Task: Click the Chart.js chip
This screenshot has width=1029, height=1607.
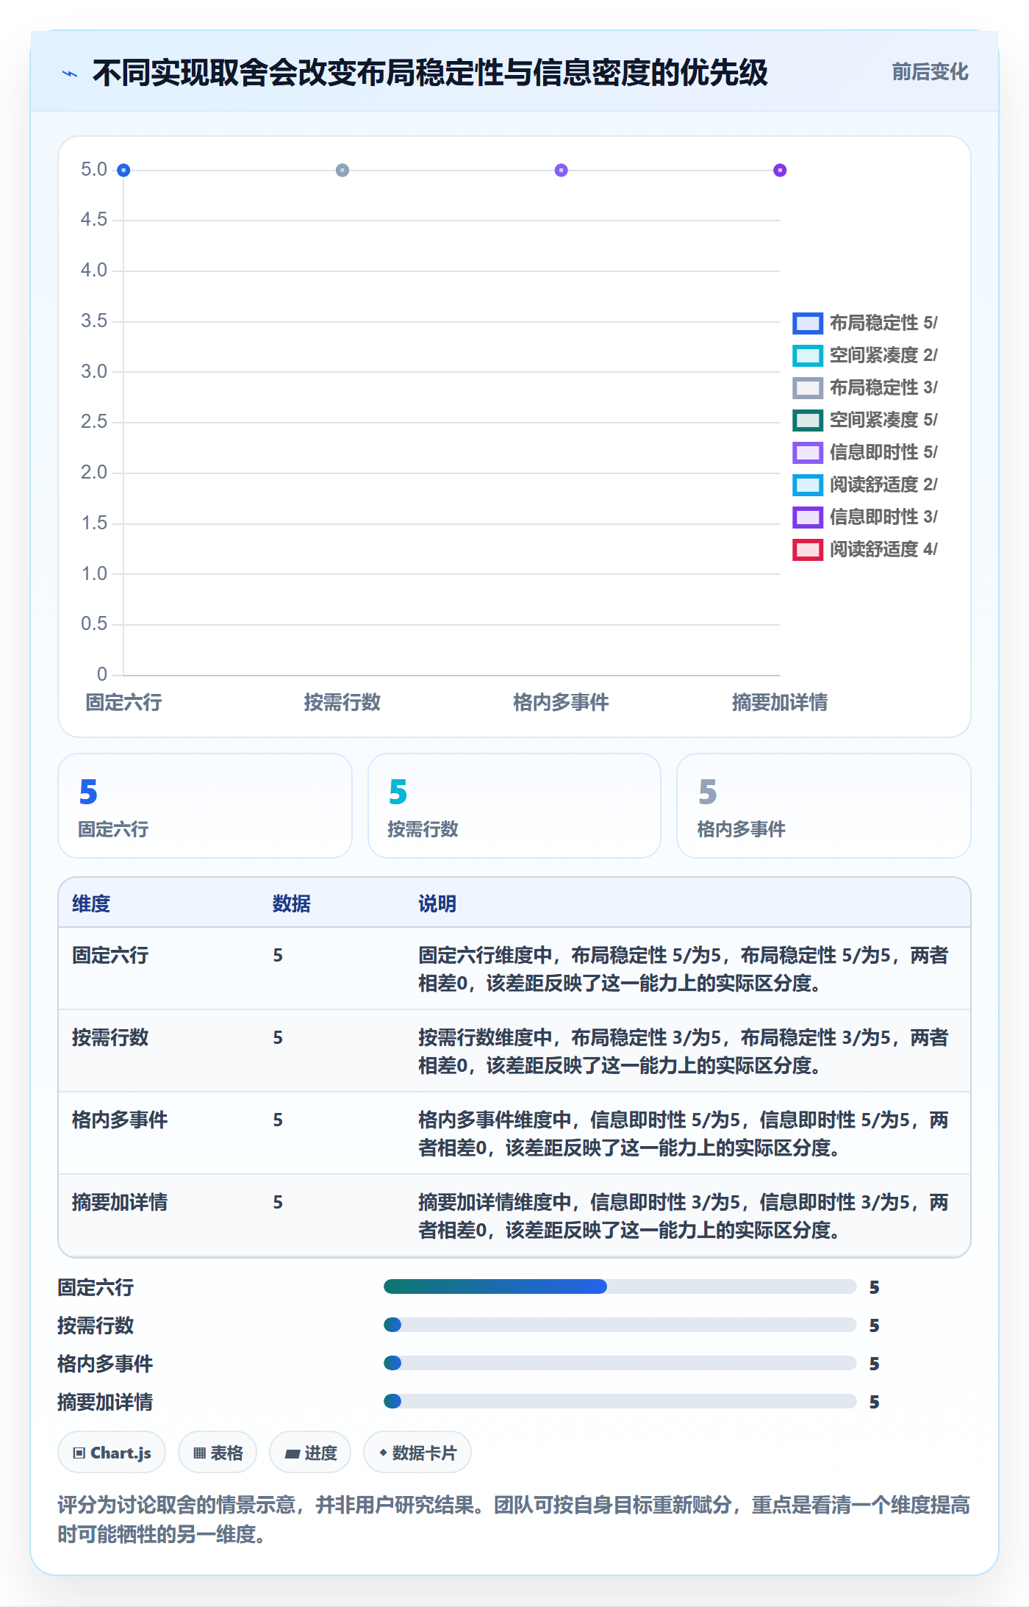Action: click(112, 1453)
